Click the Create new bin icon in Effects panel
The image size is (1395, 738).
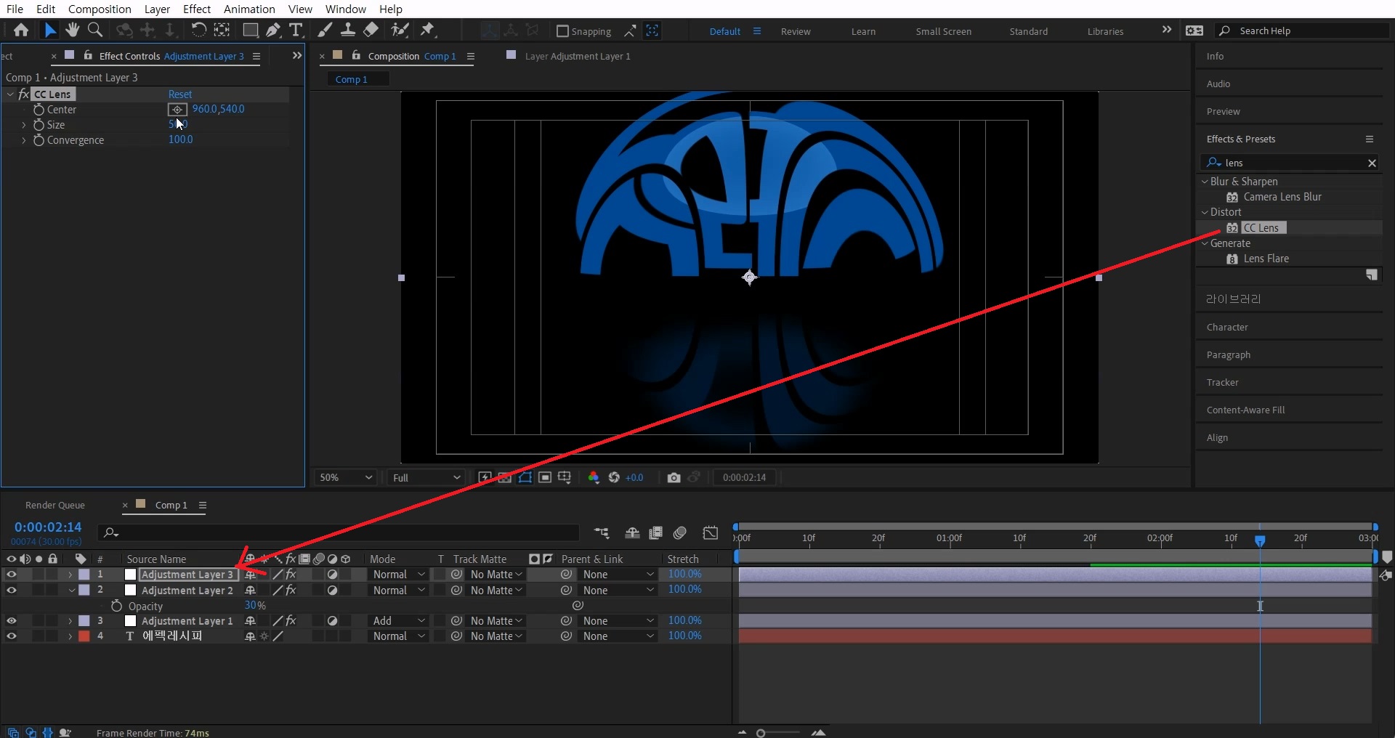click(x=1371, y=275)
